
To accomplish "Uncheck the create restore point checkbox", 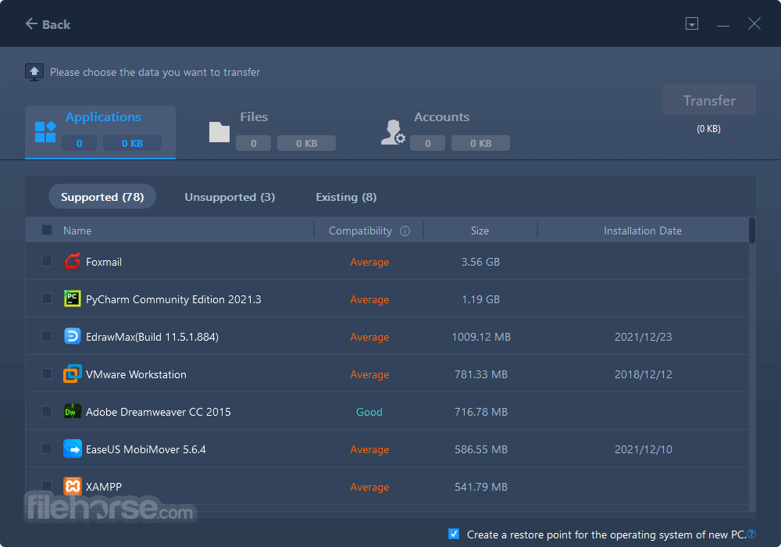I will tap(454, 534).
